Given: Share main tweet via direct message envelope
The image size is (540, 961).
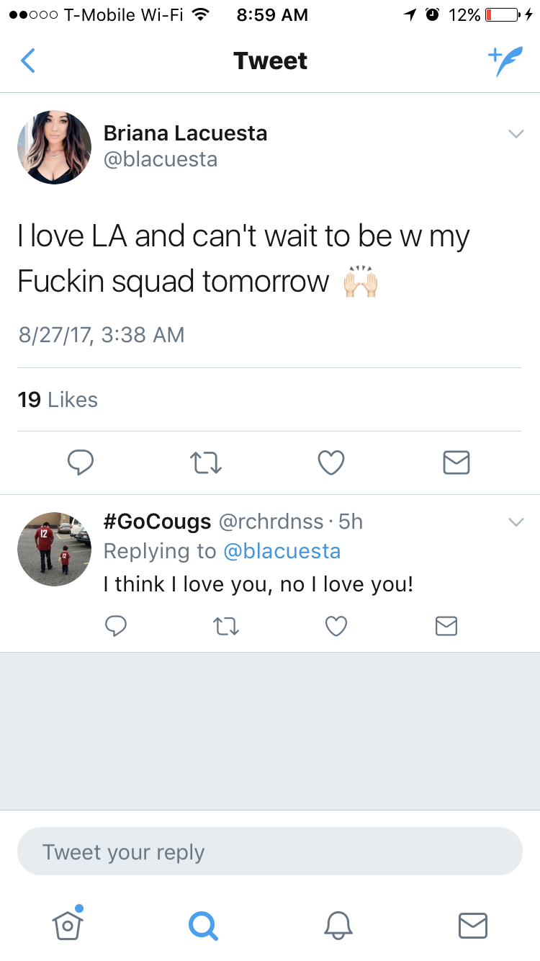Looking at the screenshot, I should click(456, 462).
